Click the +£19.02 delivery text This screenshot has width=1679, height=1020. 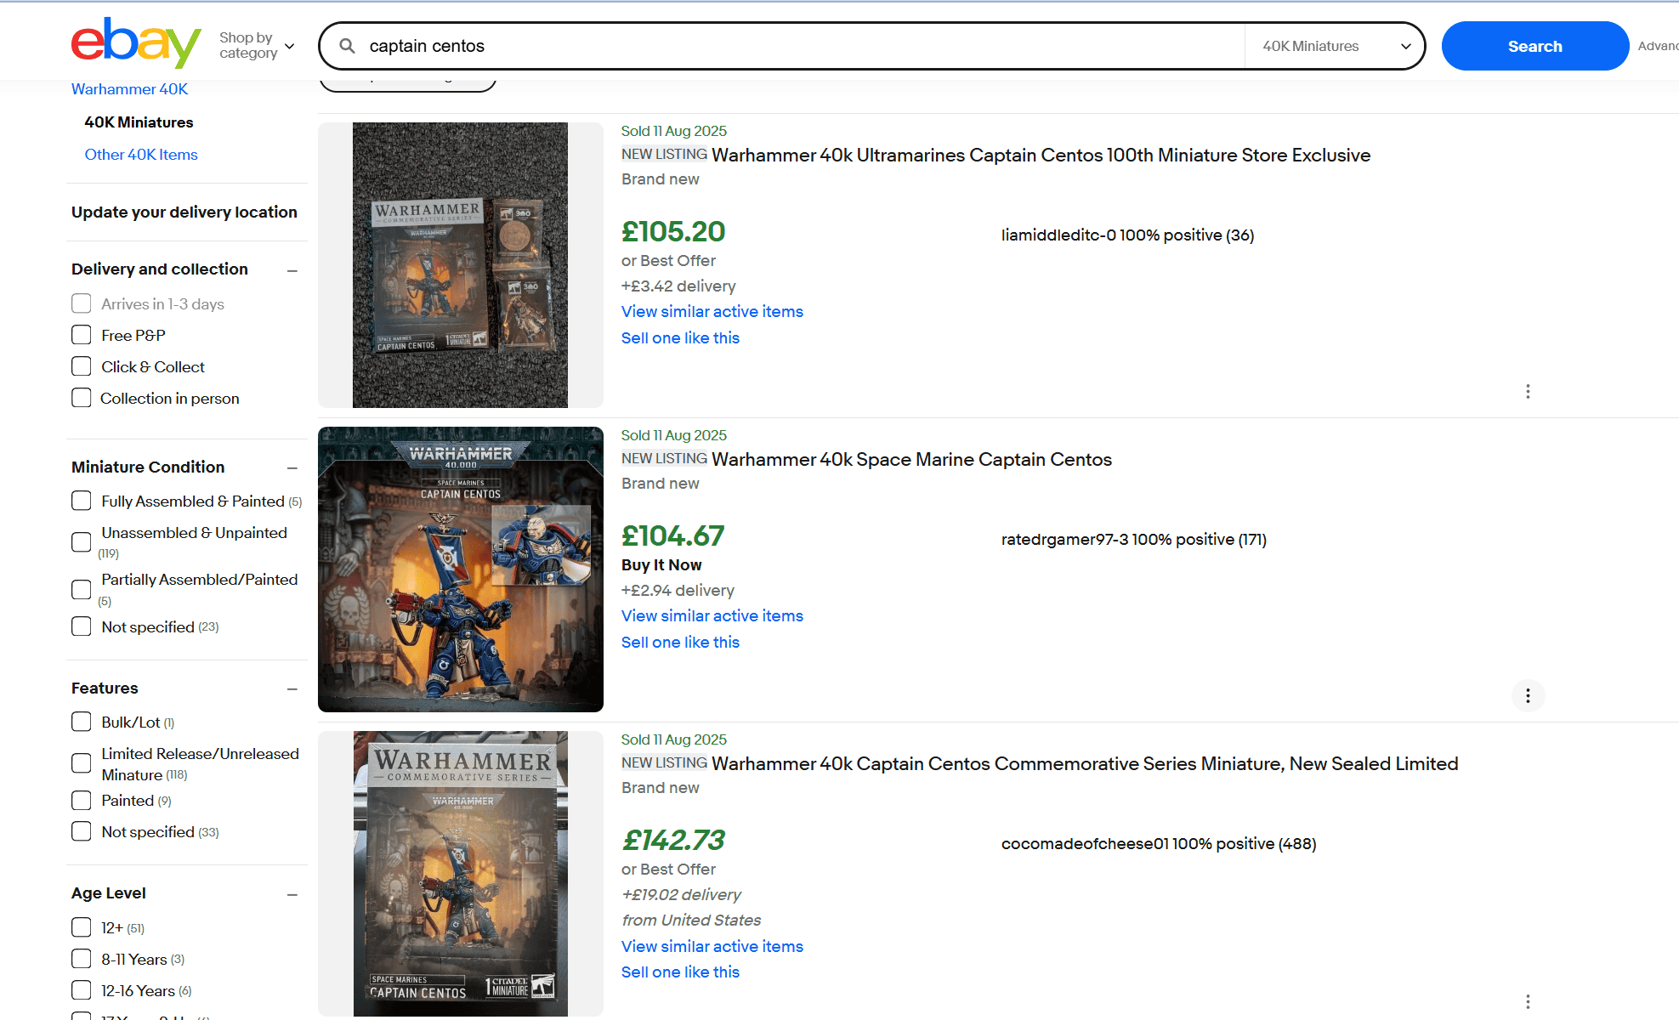coord(682,895)
